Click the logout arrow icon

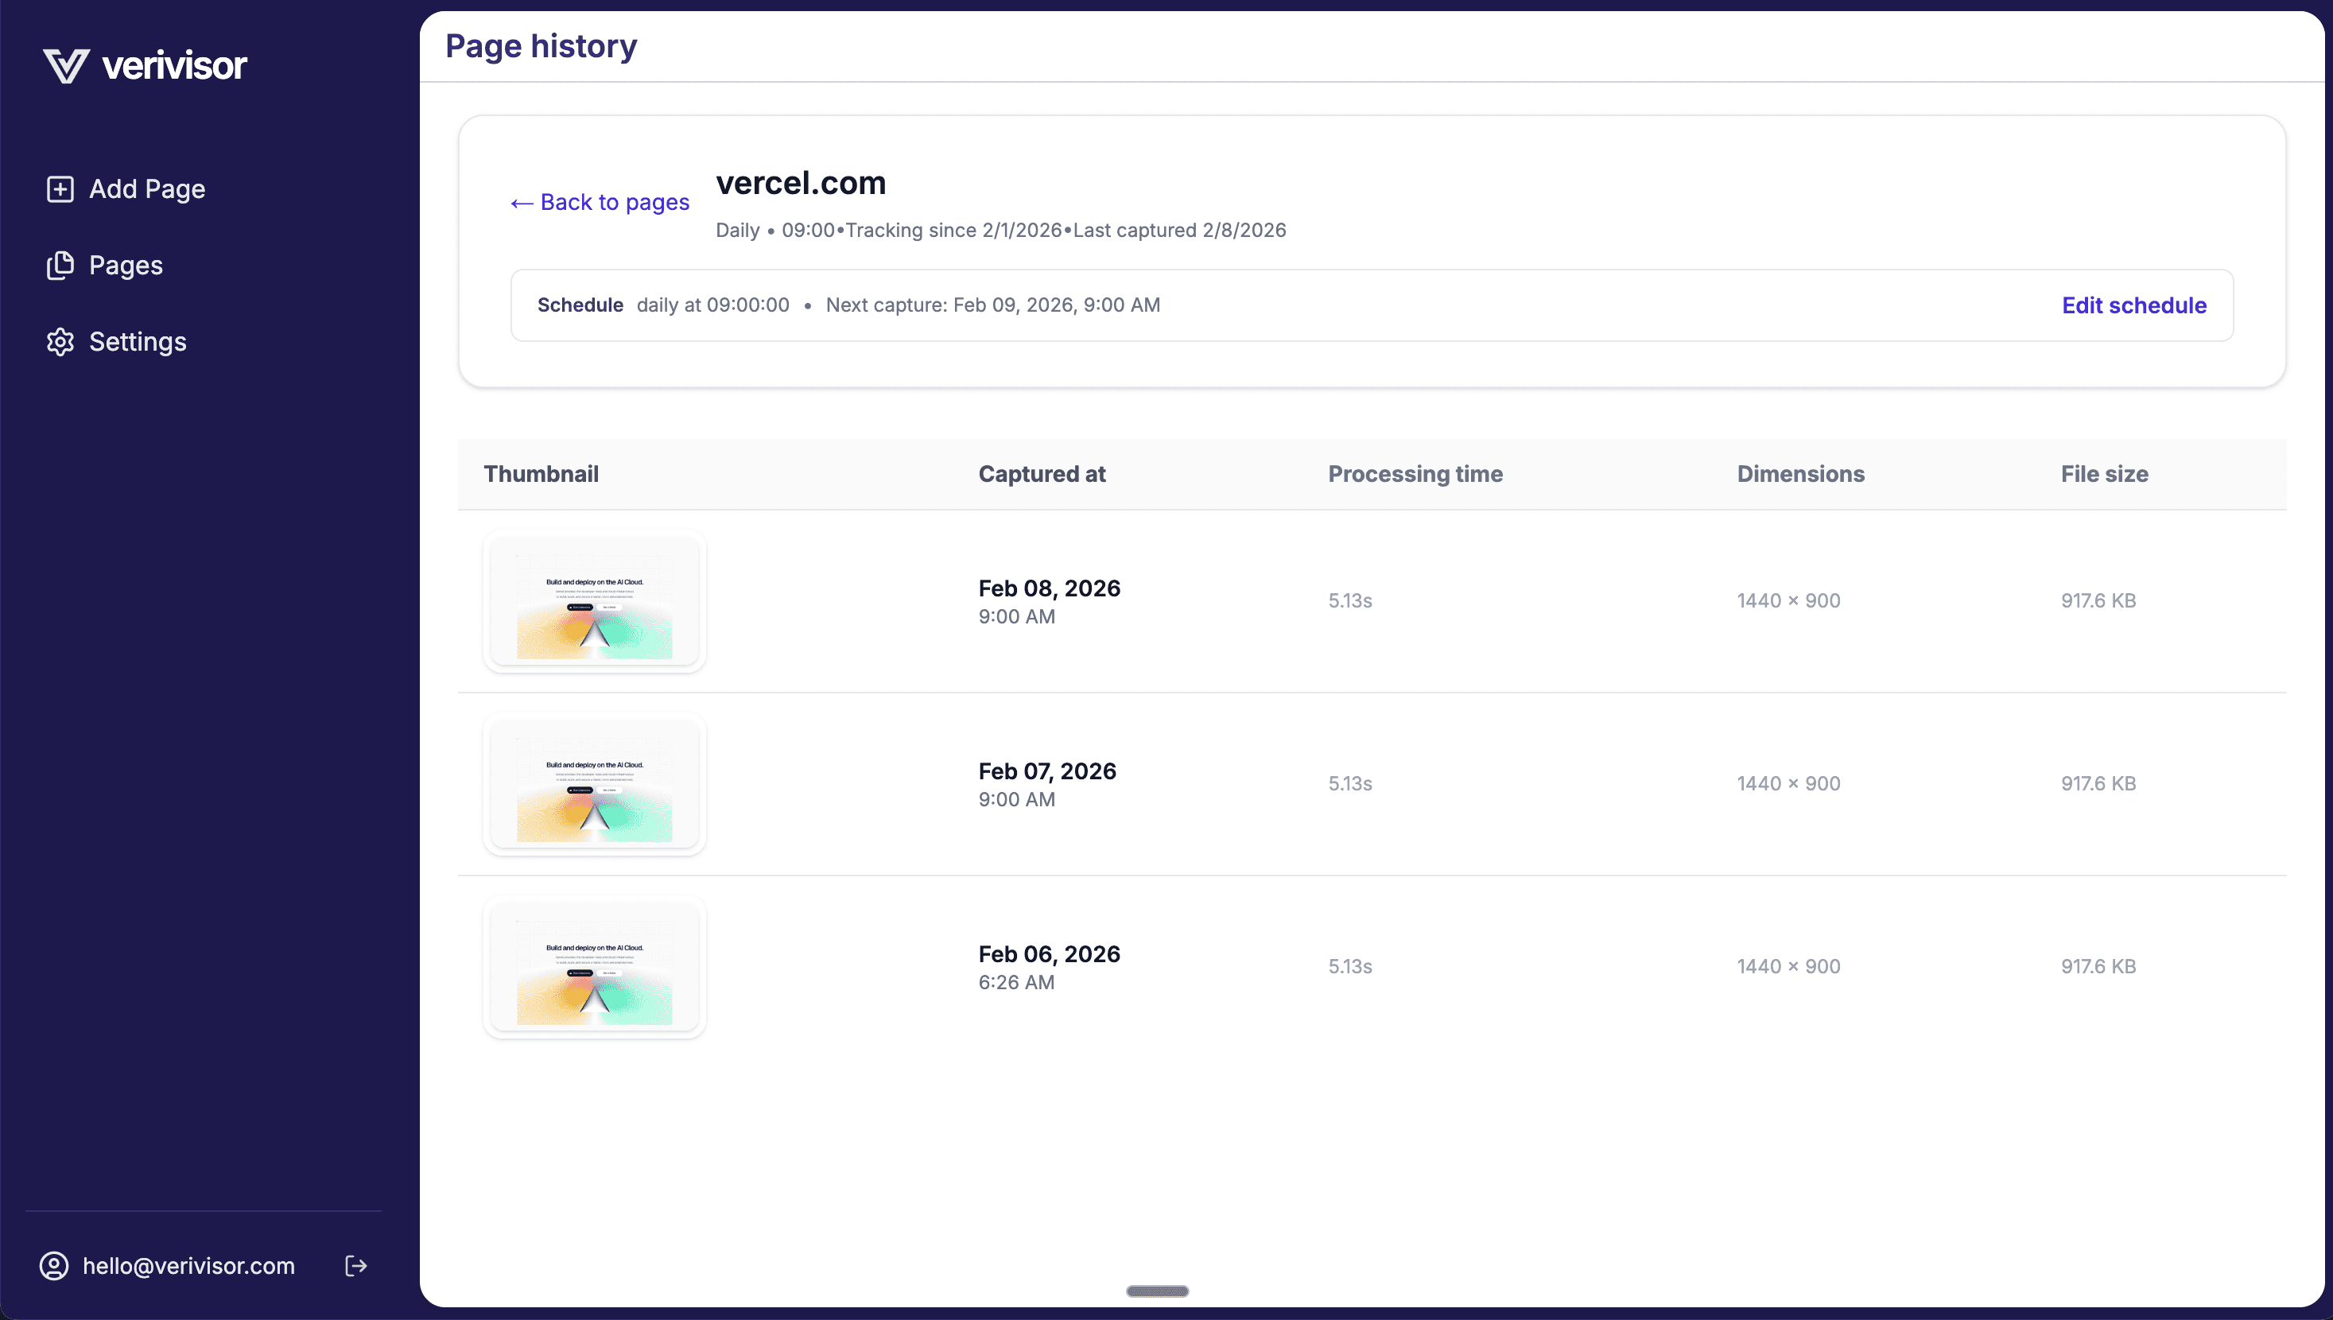pyautogui.click(x=355, y=1266)
